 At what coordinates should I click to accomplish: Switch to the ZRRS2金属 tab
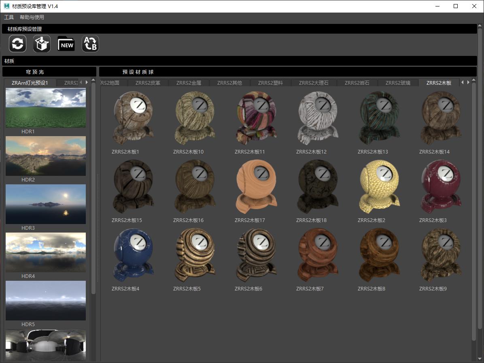(x=189, y=83)
